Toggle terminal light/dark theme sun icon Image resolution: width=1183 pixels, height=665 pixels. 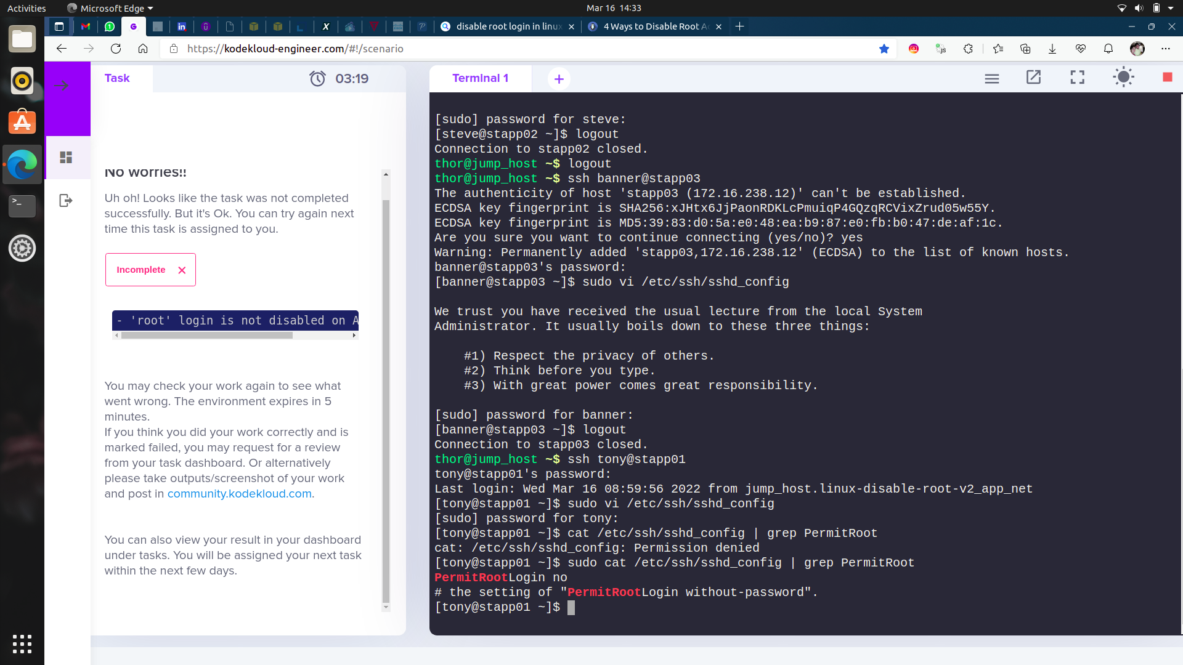coord(1123,78)
